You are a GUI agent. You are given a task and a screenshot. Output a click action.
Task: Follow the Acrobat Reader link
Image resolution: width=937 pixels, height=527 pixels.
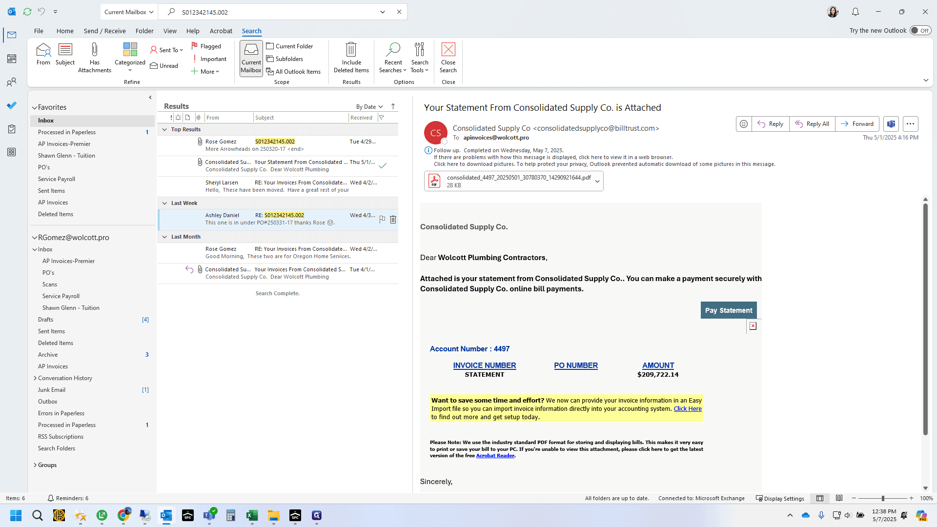(495, 456)
